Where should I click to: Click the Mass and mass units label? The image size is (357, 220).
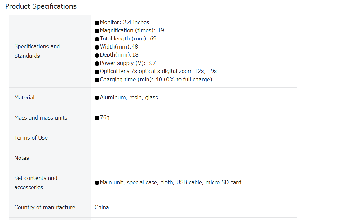coord(41,118)
